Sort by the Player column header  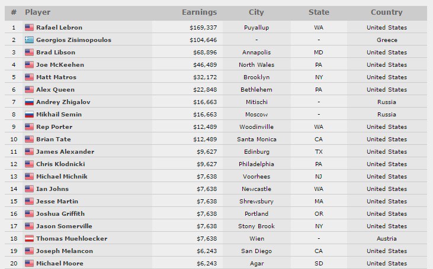click(37, 12)
